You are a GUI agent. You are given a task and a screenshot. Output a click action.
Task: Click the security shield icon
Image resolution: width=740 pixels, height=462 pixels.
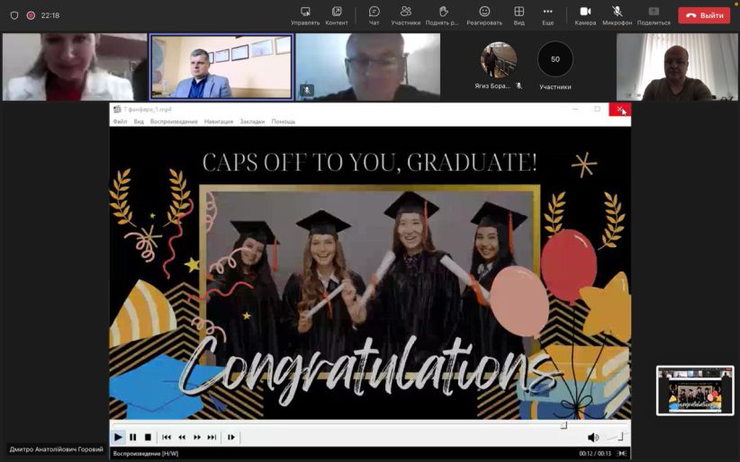coord(14,15)
